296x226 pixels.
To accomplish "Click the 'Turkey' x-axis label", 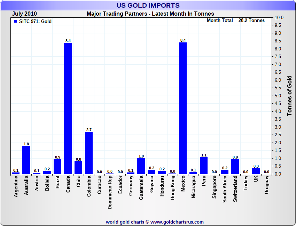I will click(246, 183).
